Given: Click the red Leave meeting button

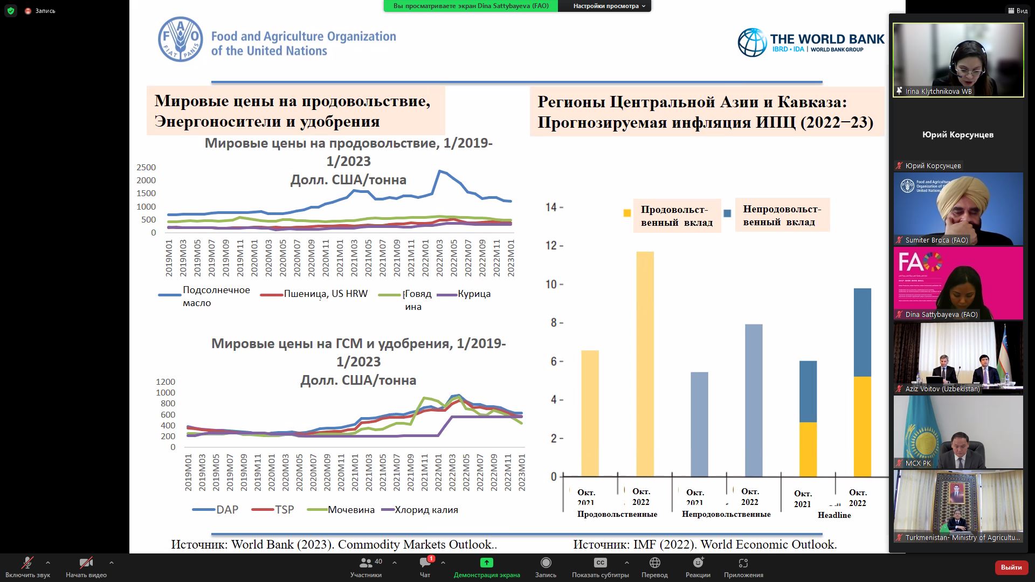Looking at the screenshot, I should pyautogui.click(x=1011, y=567).
